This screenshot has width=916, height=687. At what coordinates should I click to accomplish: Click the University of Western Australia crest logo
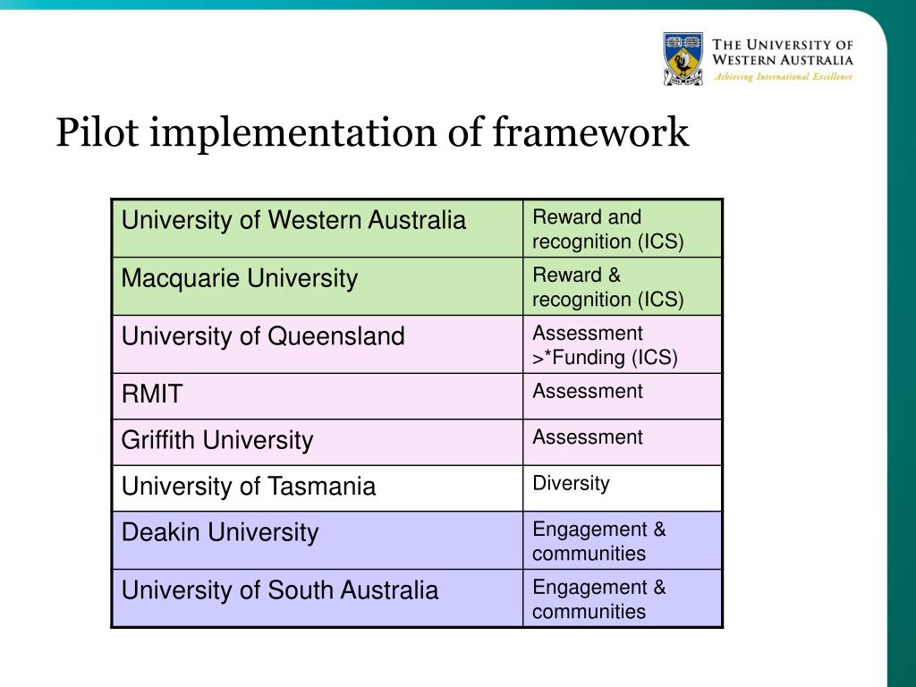click(x=683, y=58)
